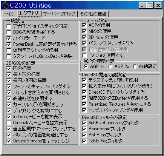Uncheck Table Fogフィルタ option
This screenshot has height=156, width=164.
tap(84, 141)
